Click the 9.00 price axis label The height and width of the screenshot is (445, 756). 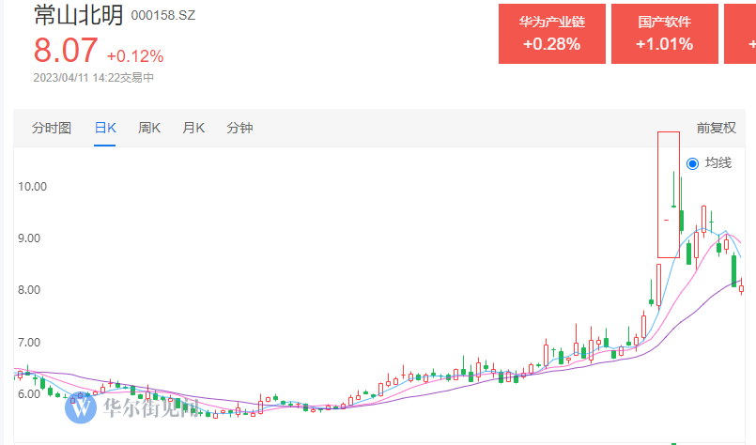[29, 238]
